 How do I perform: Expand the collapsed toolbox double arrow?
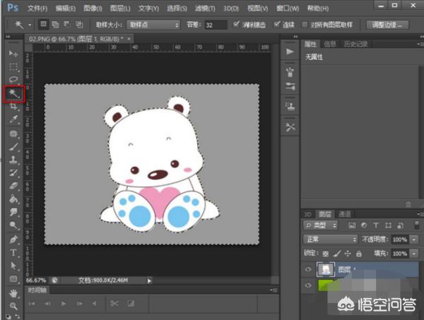(x=8, y=37)
